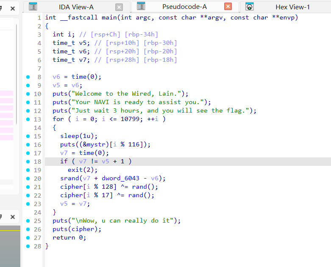Image resolution: width=331 pixels, height=267 pixels.
Task: Float the lower left panel via undock icon
Action: (x=2, y=217)
